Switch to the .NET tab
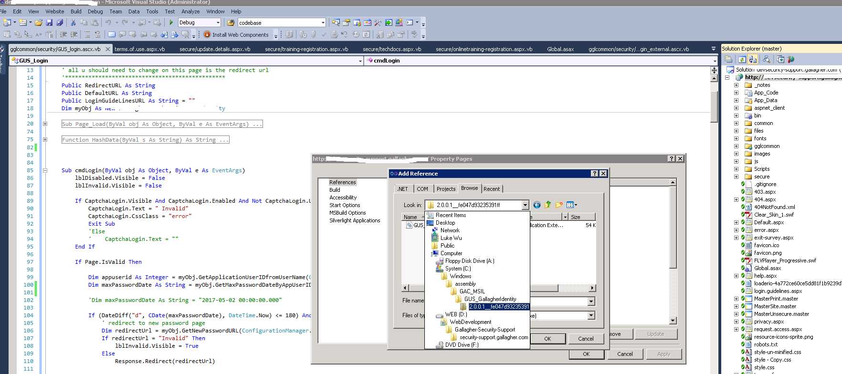The height and width of the screenshot is (374, 842). [403, 189]
